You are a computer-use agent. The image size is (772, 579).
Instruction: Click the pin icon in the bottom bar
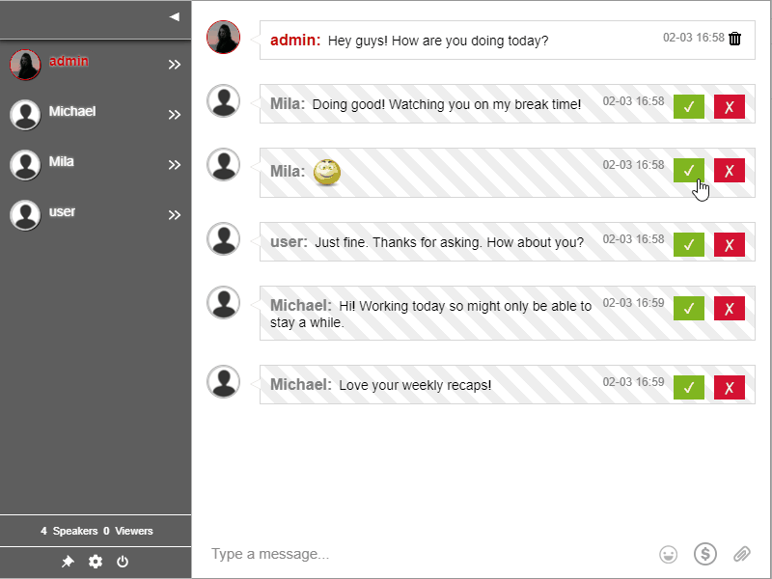click(x=68, y=562)
